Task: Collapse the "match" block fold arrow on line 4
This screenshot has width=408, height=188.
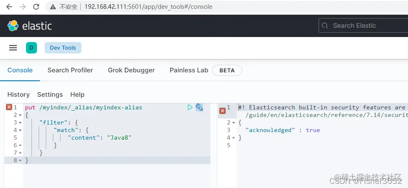Action: click(x=20, y=130)
